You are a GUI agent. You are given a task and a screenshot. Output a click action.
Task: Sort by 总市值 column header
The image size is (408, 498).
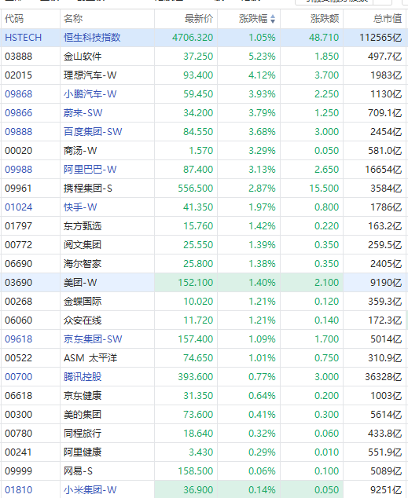click(x=388, y=19)
